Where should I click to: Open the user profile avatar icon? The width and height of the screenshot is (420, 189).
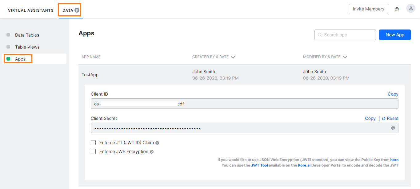point(411,9)
